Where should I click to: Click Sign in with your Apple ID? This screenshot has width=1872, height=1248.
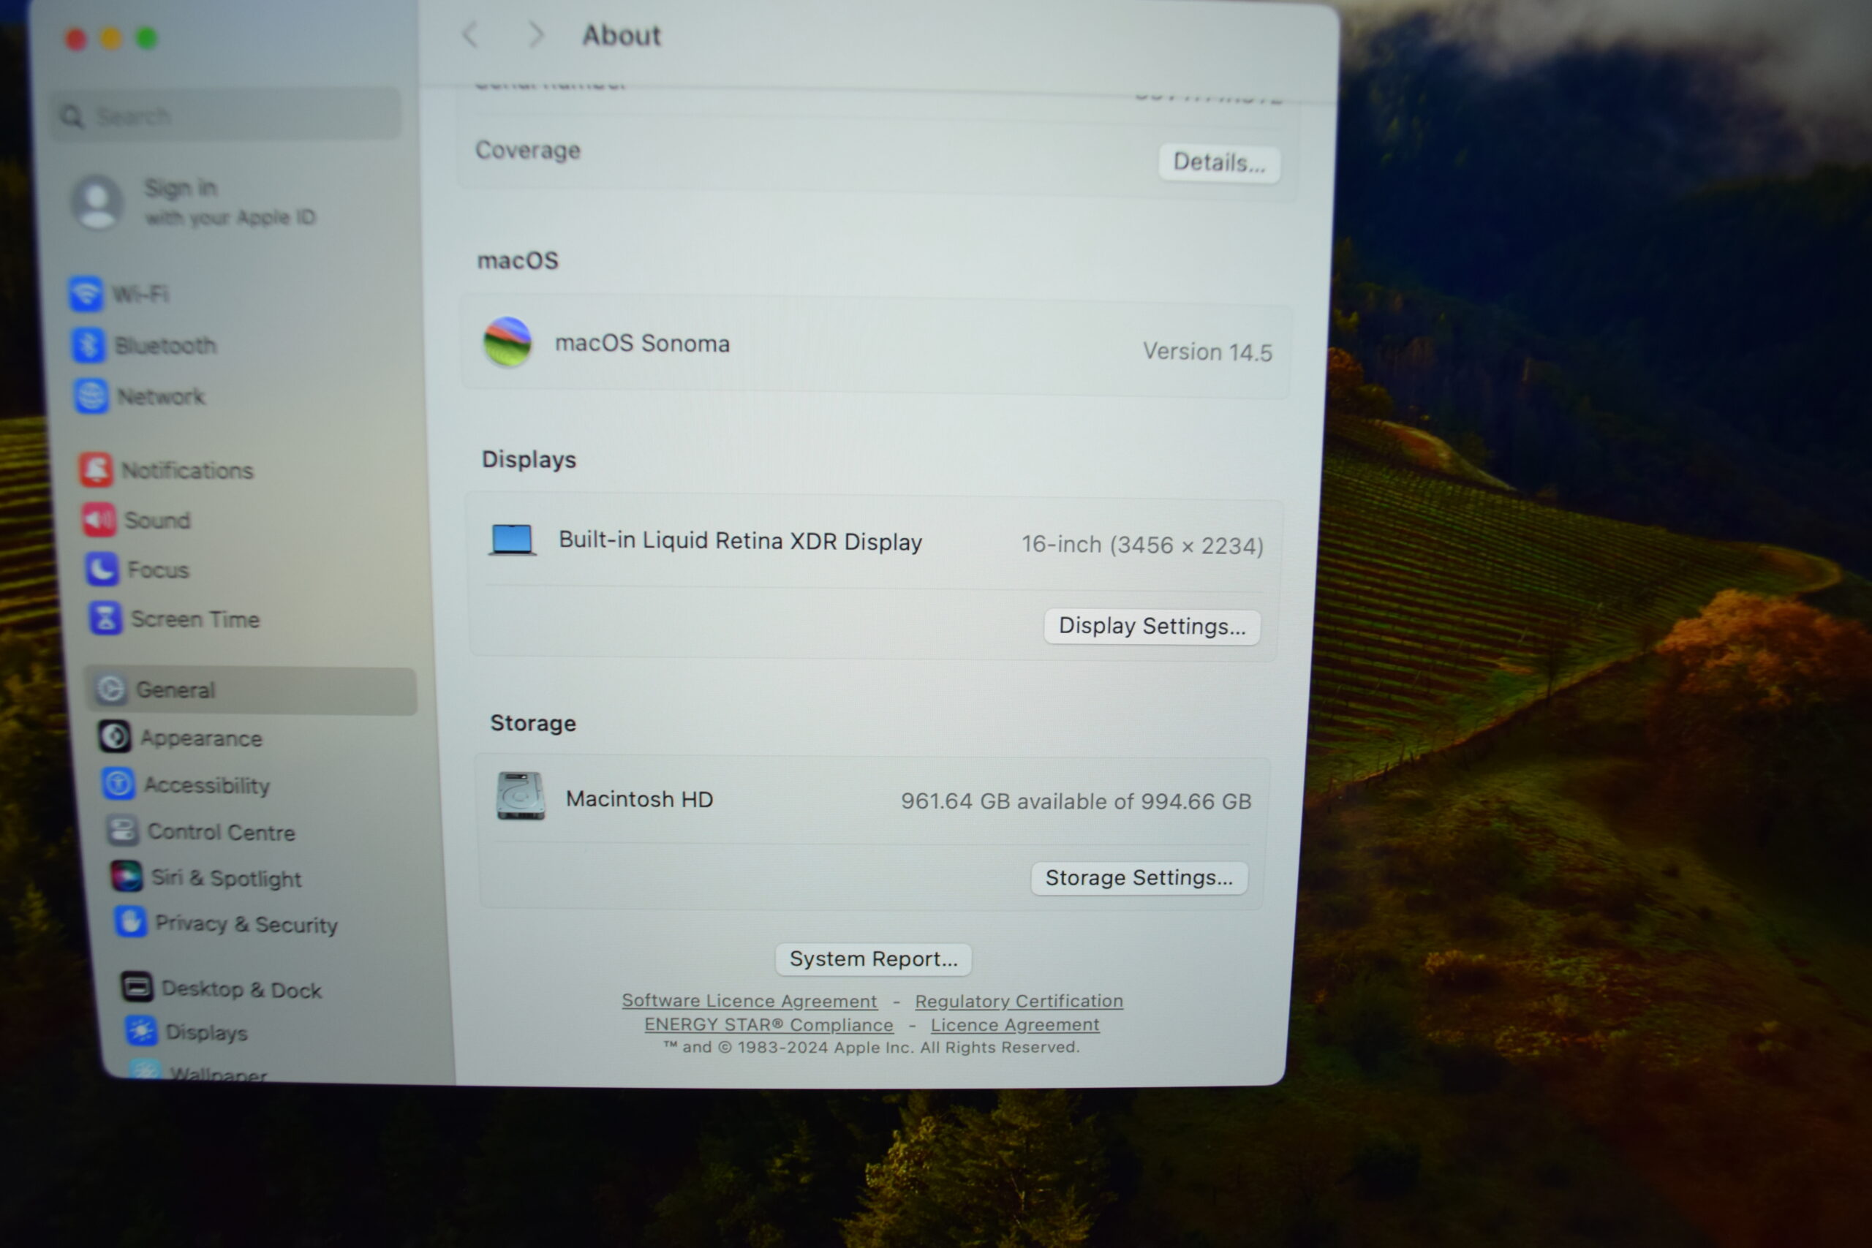230,203
